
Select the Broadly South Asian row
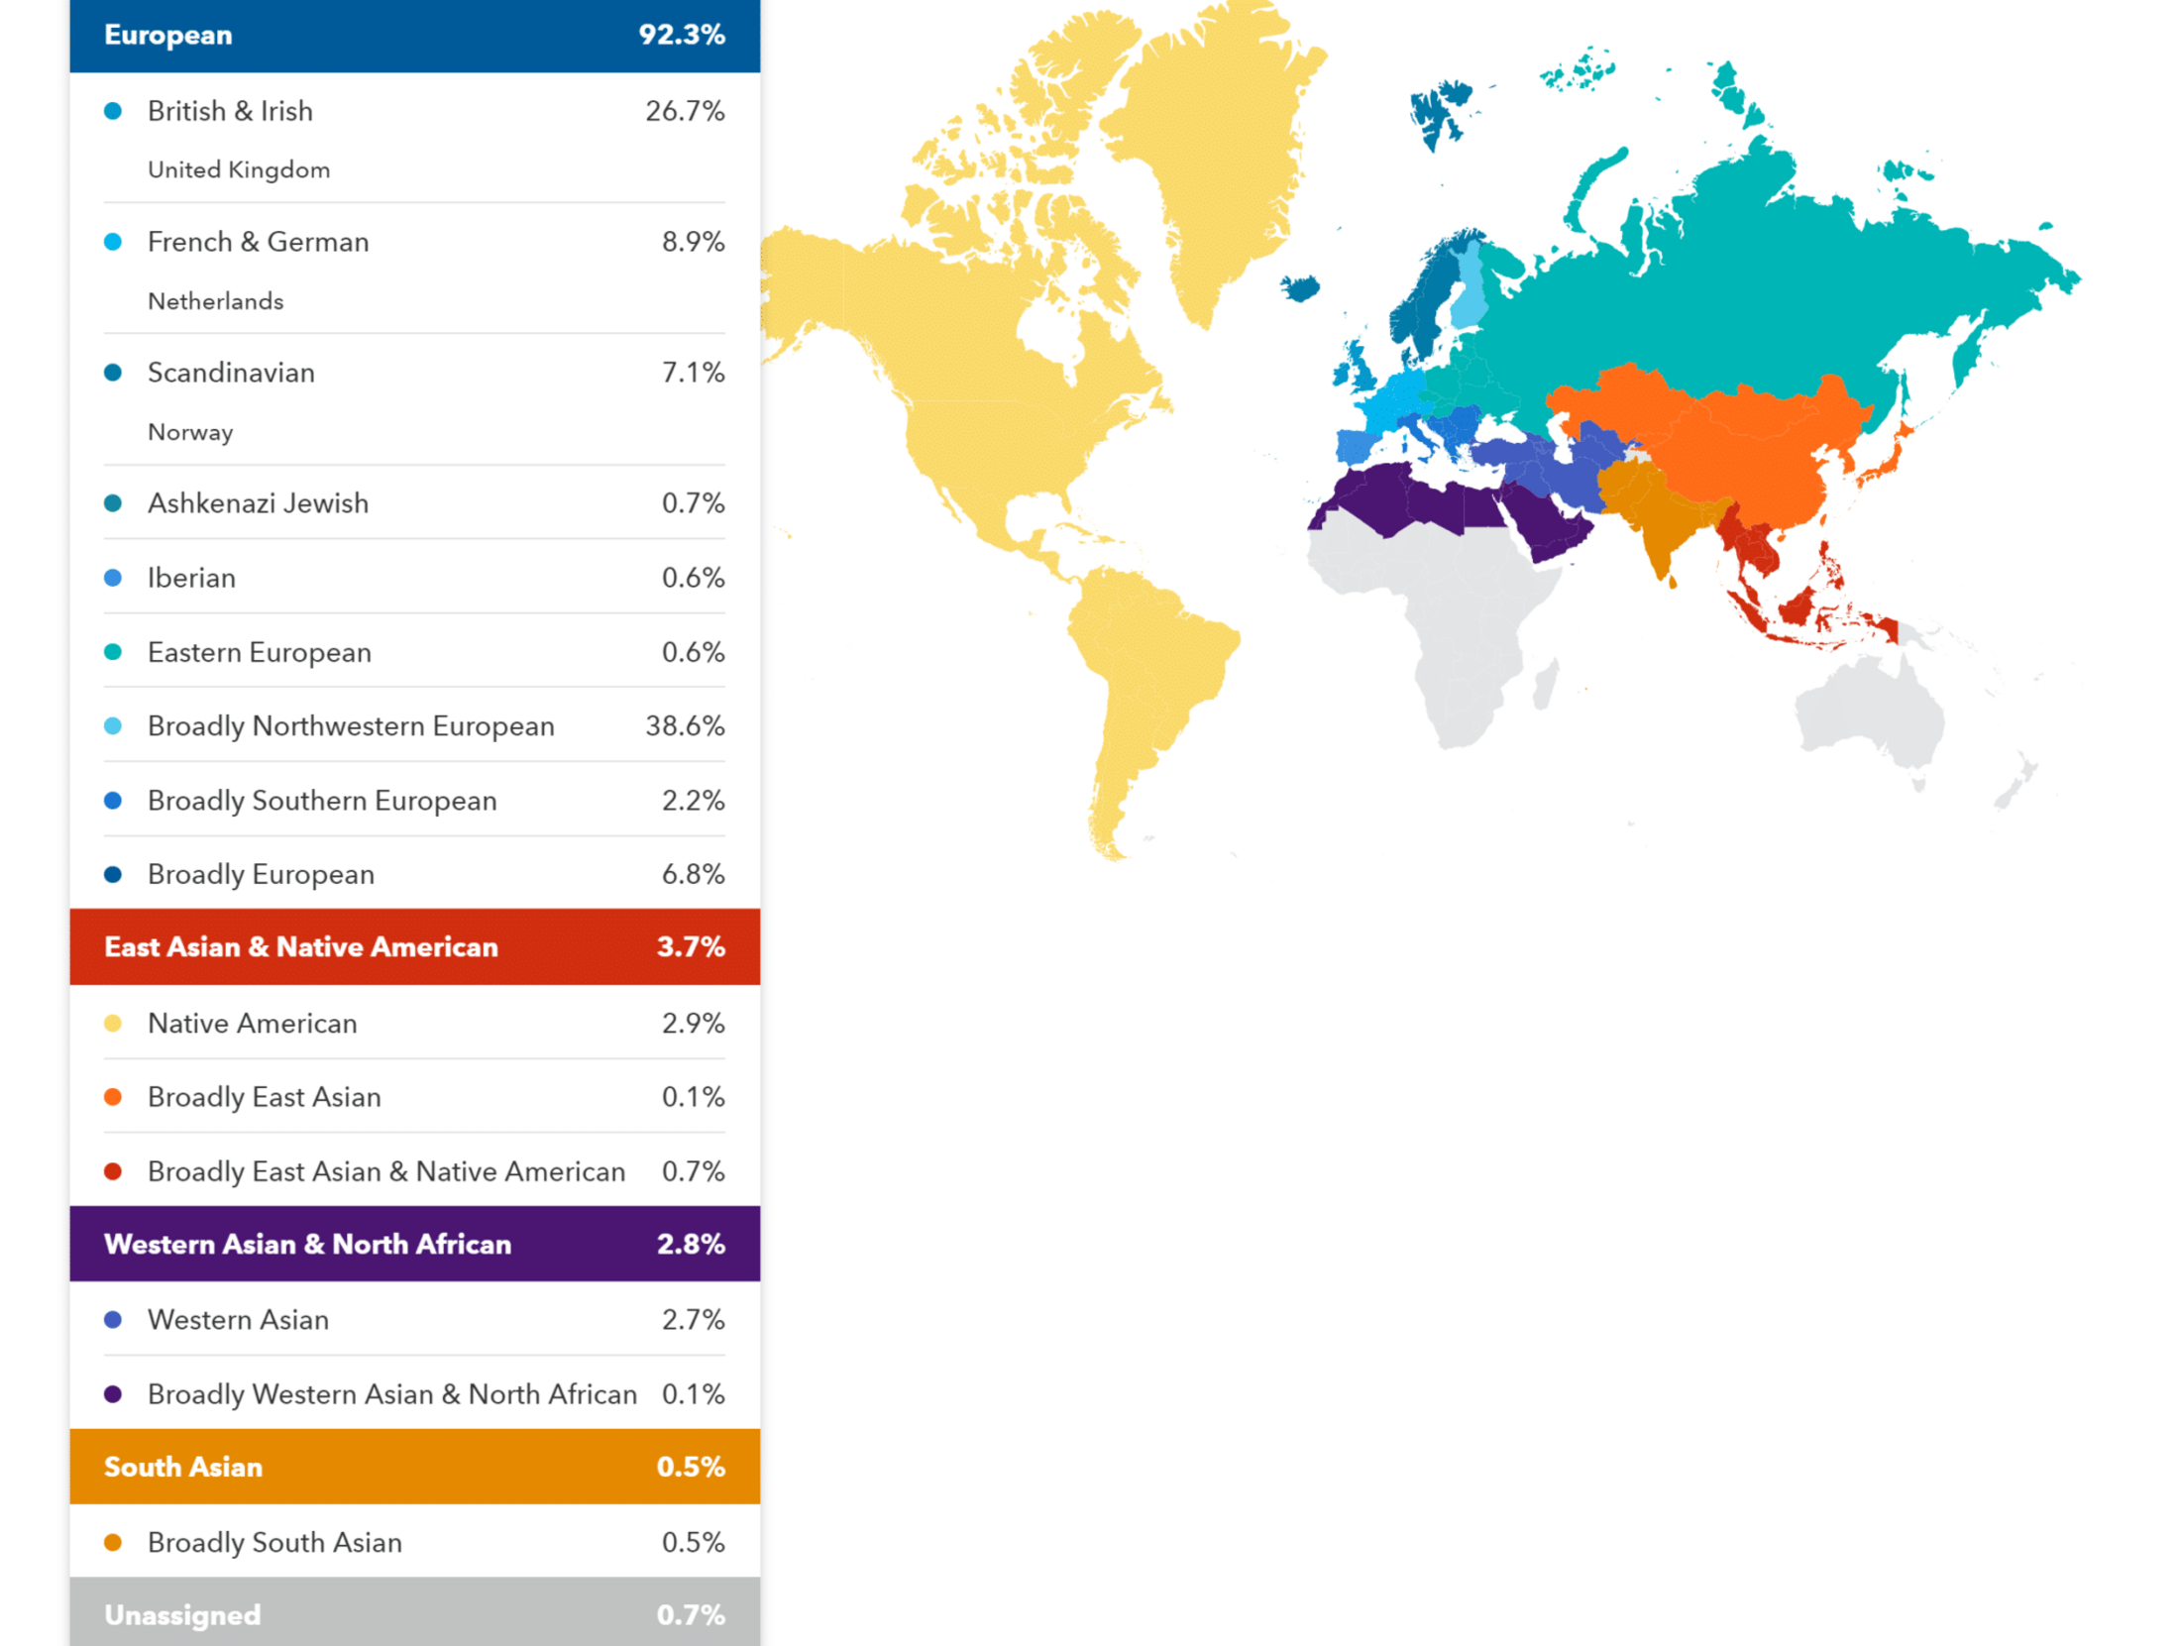[x=414, y=1543]
